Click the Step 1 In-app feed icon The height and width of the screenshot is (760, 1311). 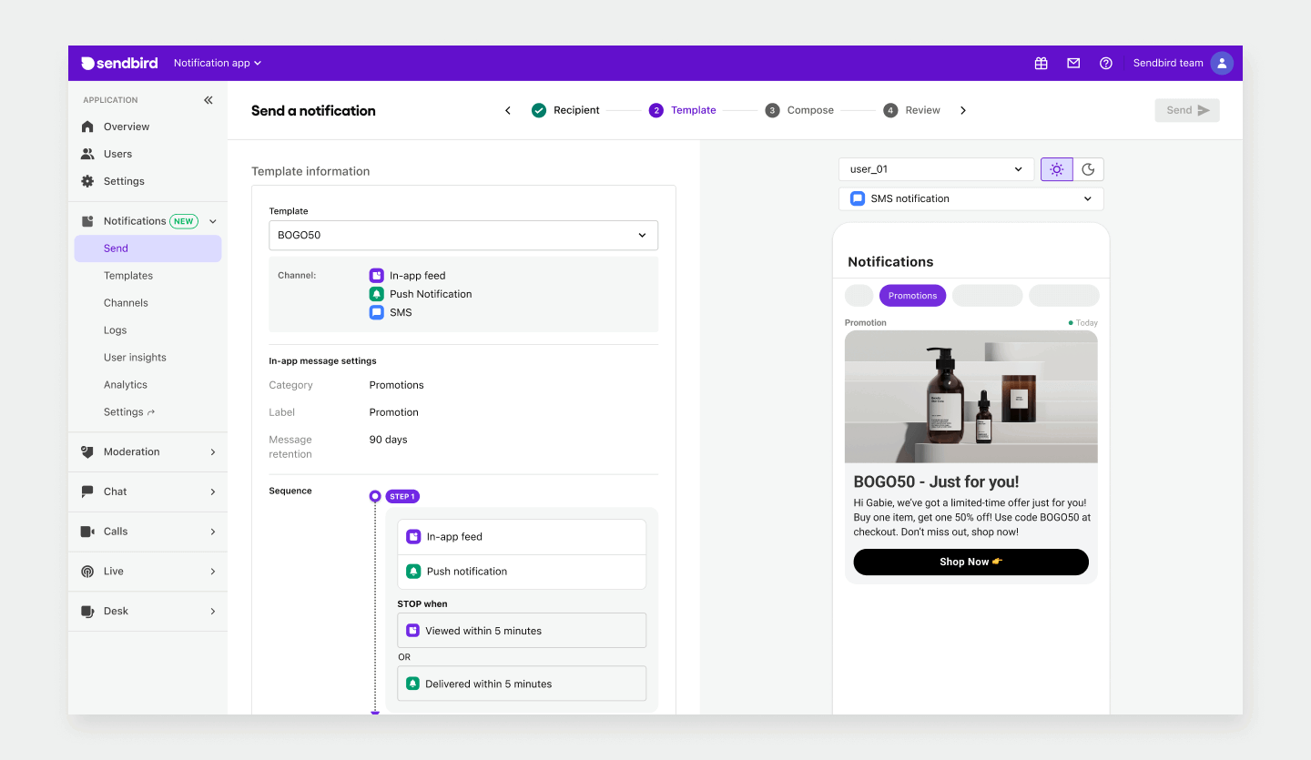413,537
